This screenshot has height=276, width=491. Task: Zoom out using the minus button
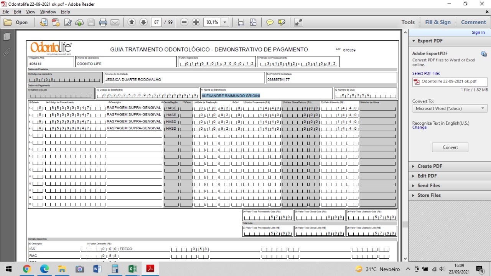click(184, 22)
